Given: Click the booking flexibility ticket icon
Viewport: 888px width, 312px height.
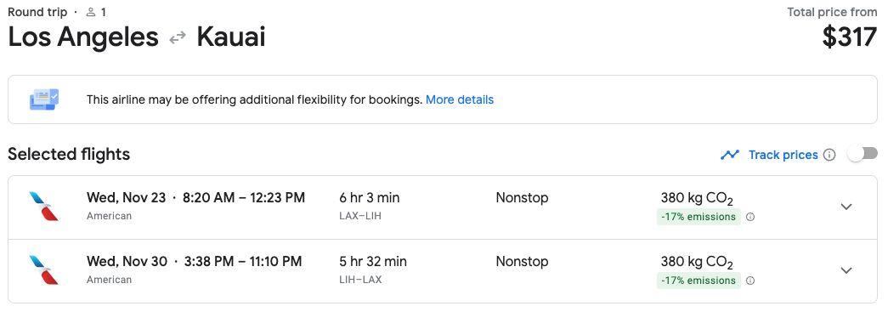Looking at the screenshot, I should click(x=43, y=99).
